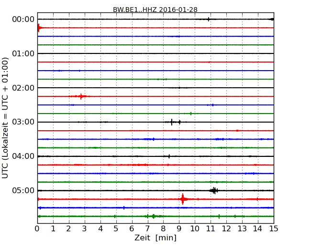Click x-axis tick label 11
The height and width of the screenshot is (248, 311).
[211, 229]
